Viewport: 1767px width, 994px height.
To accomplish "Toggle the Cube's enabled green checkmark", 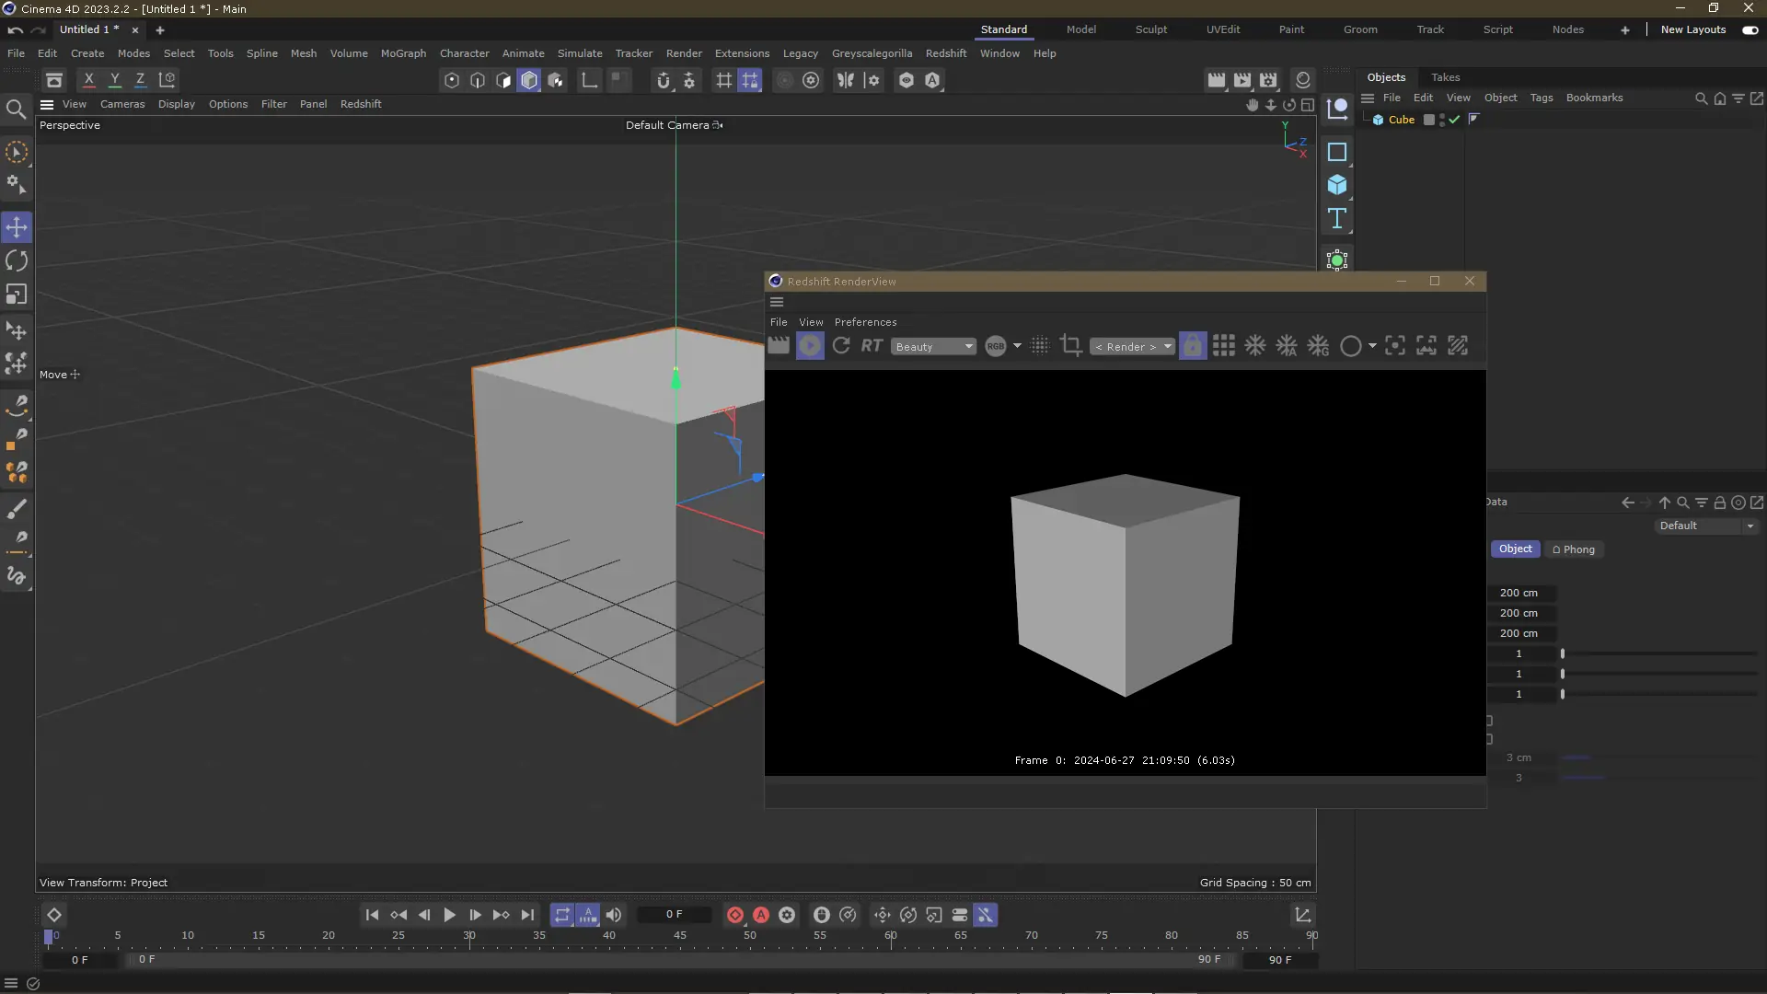I will [1454, 120].
